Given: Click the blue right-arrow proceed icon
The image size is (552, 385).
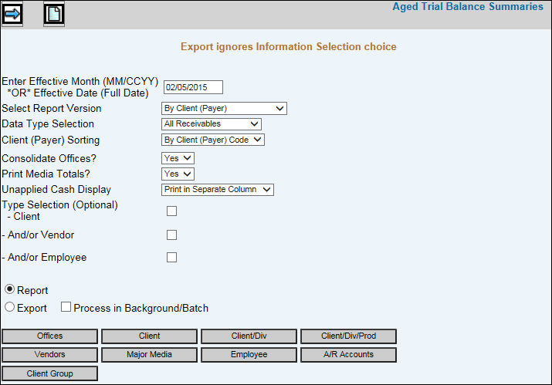Looking at the screenshot, I should click(x=12, y=14).
